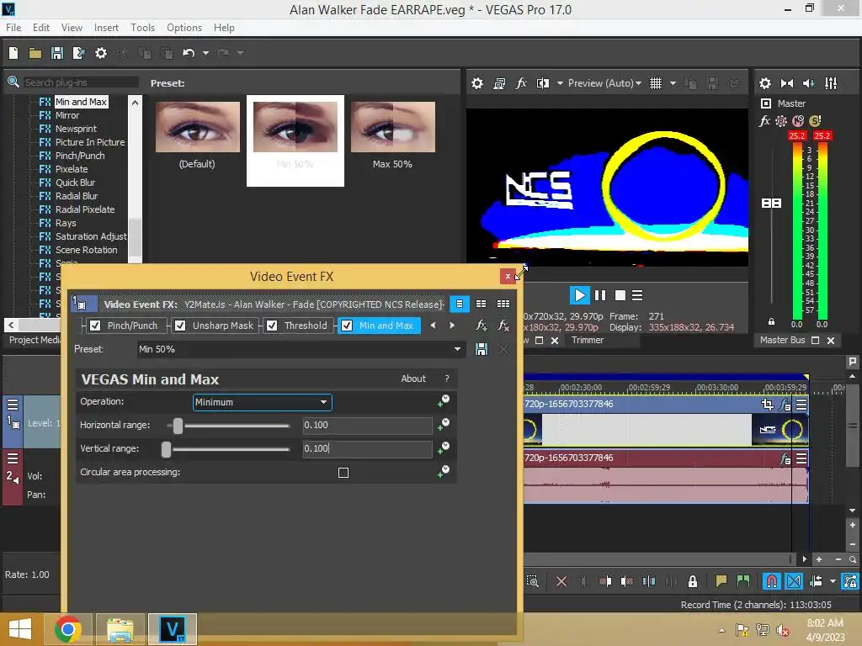
Task: Adjust the Vertical range slider
Action: 166,449
